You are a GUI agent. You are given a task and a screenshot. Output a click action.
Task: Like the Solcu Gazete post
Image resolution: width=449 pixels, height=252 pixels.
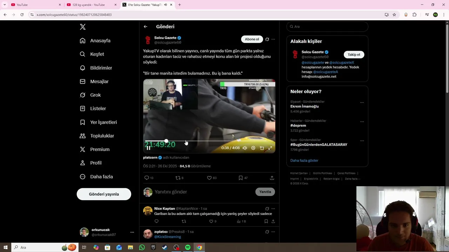pos(209,178)
